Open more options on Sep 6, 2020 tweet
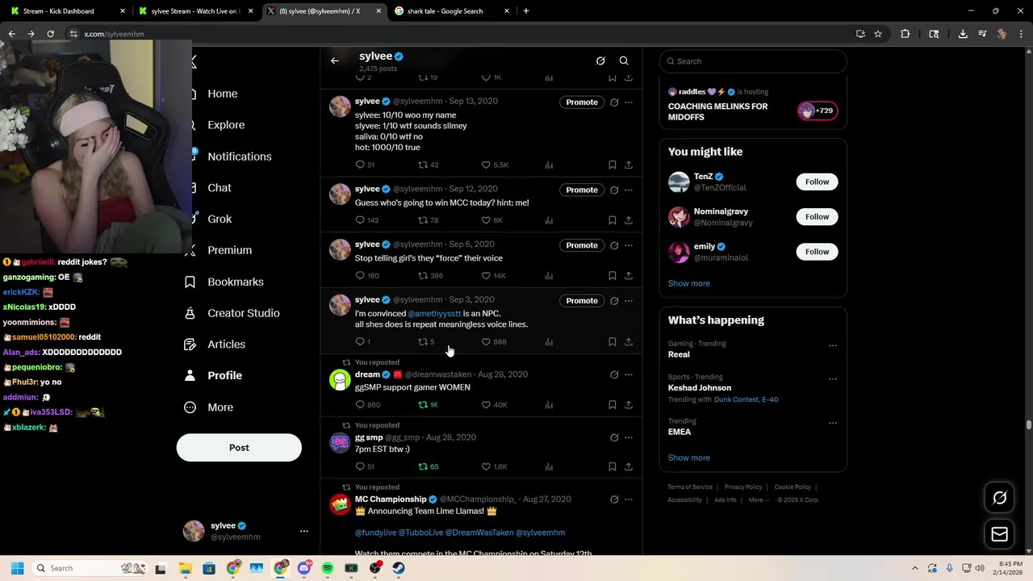The width and height of the screenshot is (1033, 581). tap(629, 245)
